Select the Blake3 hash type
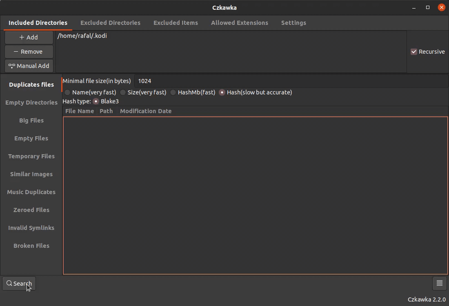 coord(96,101)
